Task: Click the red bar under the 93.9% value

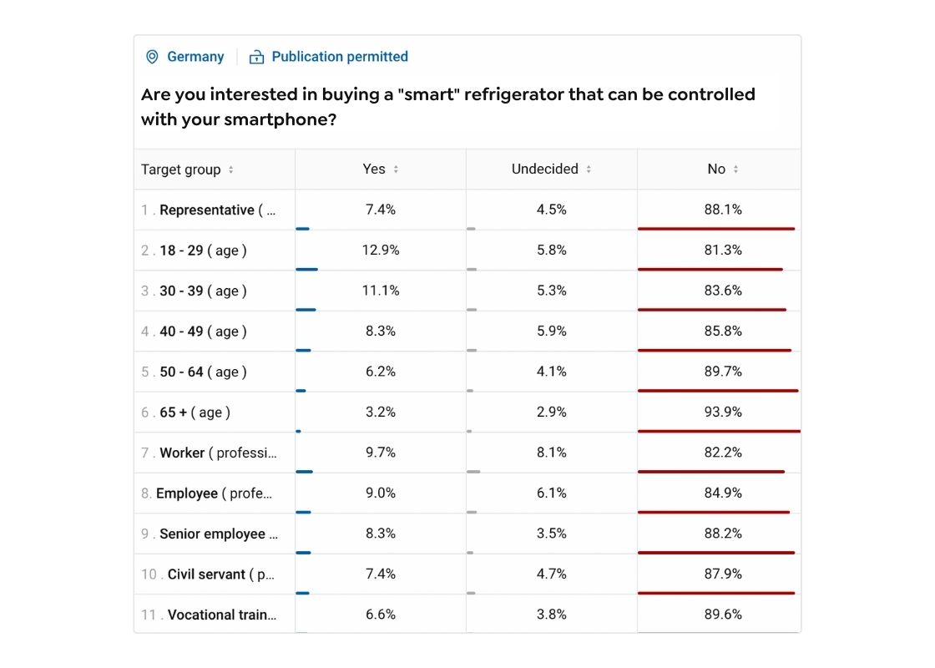Action: coord(716,431)
